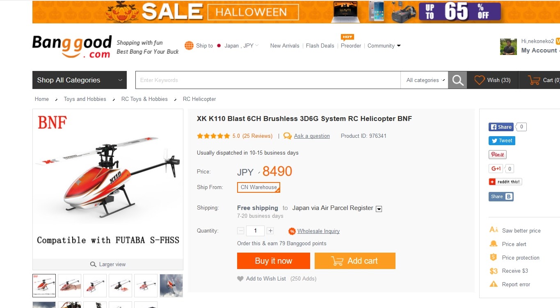Image resolution: width=560 pixels, height=308 pixels.
Task: Click the Twitter Tweet button
Action: pos(502,141)
